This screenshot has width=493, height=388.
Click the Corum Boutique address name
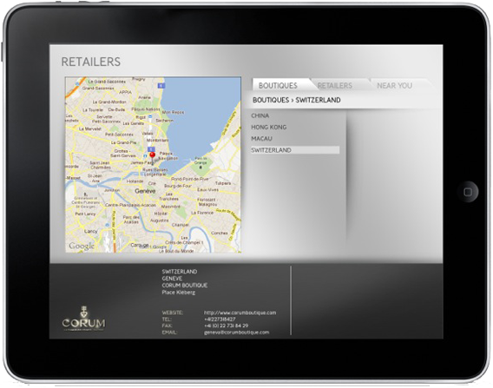click(185, 286)
